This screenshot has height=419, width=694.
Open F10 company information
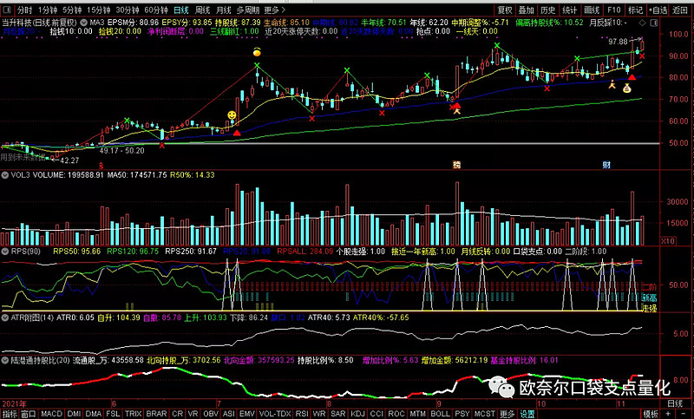pyautogui.click(x=614, y=10)
